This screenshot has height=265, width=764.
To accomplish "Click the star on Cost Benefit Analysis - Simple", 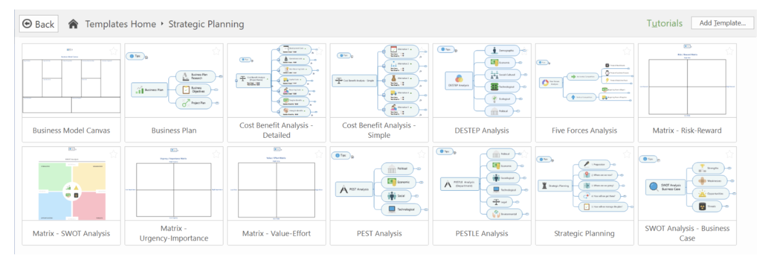I will tap(421, 52).
